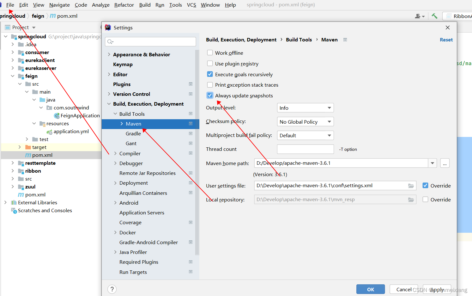Click the project-level marker icon beside Plugins

point(191,84)
